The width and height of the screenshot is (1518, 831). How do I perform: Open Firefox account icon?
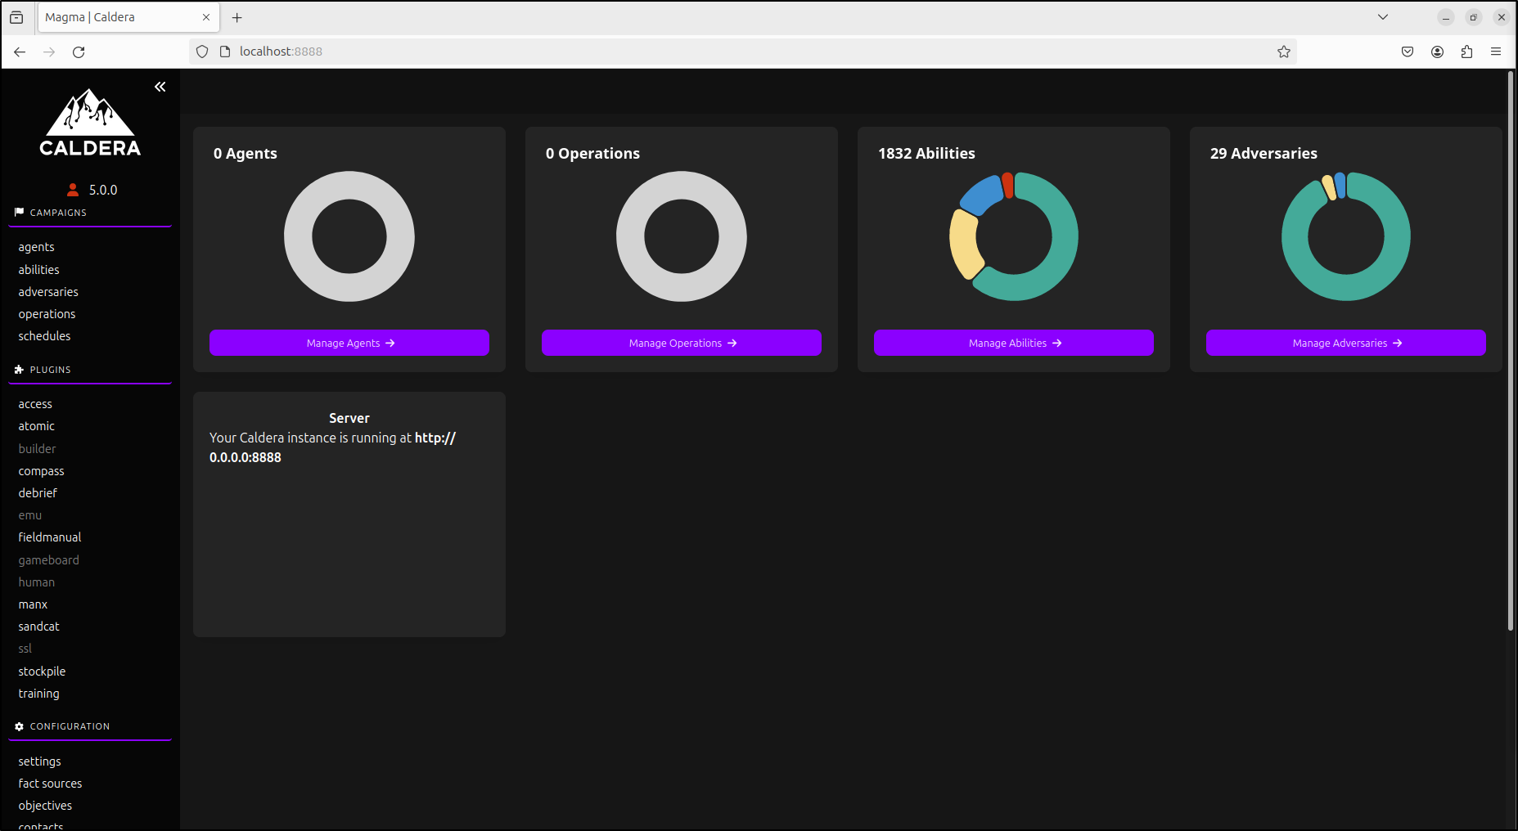pos(1437,52)
